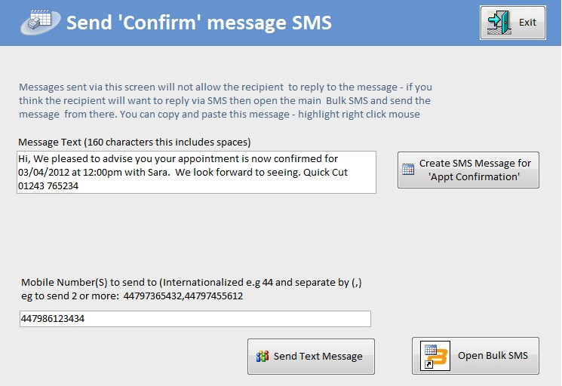This screenshot has width=562, height=386.
Task: Click into the mobile number field
Action: pos(195,319)
